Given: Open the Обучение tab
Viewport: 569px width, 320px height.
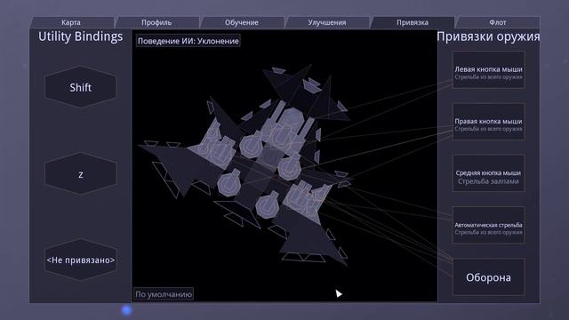Looking at the screenshot, I should [x=242, y=22].
